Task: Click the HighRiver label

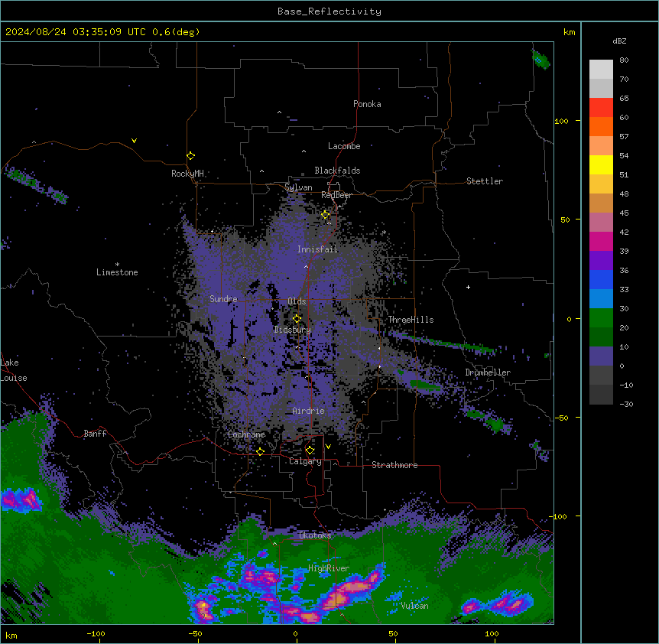Action: coord(329,568)
